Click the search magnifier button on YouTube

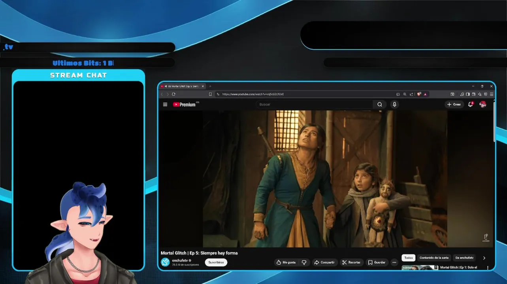pos(380,105)
